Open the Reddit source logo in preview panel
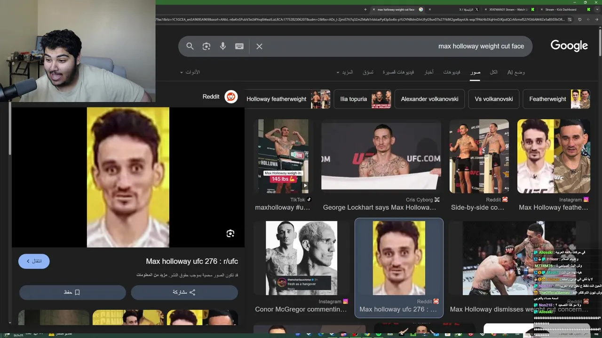The image size is (602, 338). coord(231,97)
